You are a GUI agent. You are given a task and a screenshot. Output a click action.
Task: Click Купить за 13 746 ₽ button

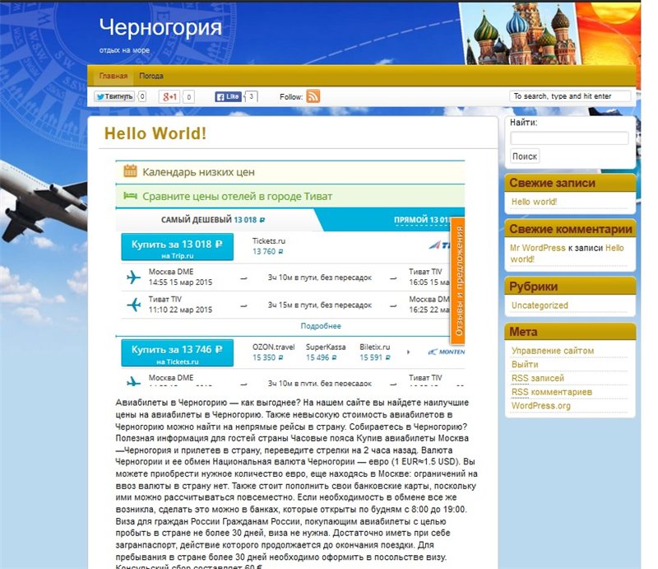pos(177,353)
